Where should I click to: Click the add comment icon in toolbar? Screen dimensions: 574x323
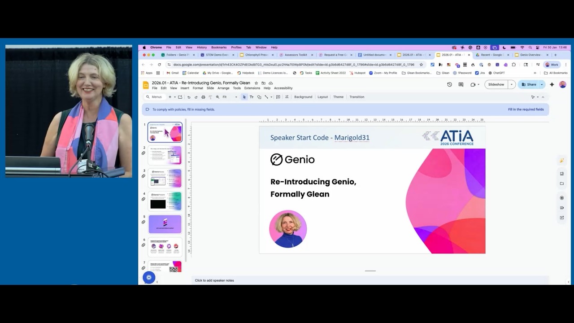(x=278, y=97)
